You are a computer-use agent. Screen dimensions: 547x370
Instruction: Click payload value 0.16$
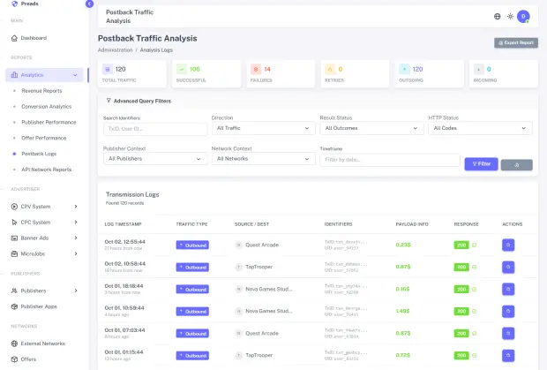pos(403,289)
